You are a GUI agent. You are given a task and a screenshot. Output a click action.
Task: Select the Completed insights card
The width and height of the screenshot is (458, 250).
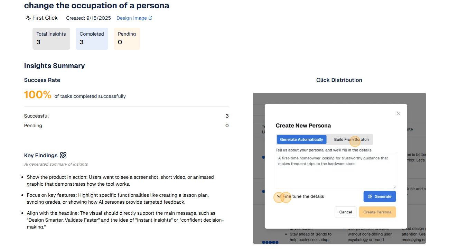pyautogui.click(x=92, y=38)
